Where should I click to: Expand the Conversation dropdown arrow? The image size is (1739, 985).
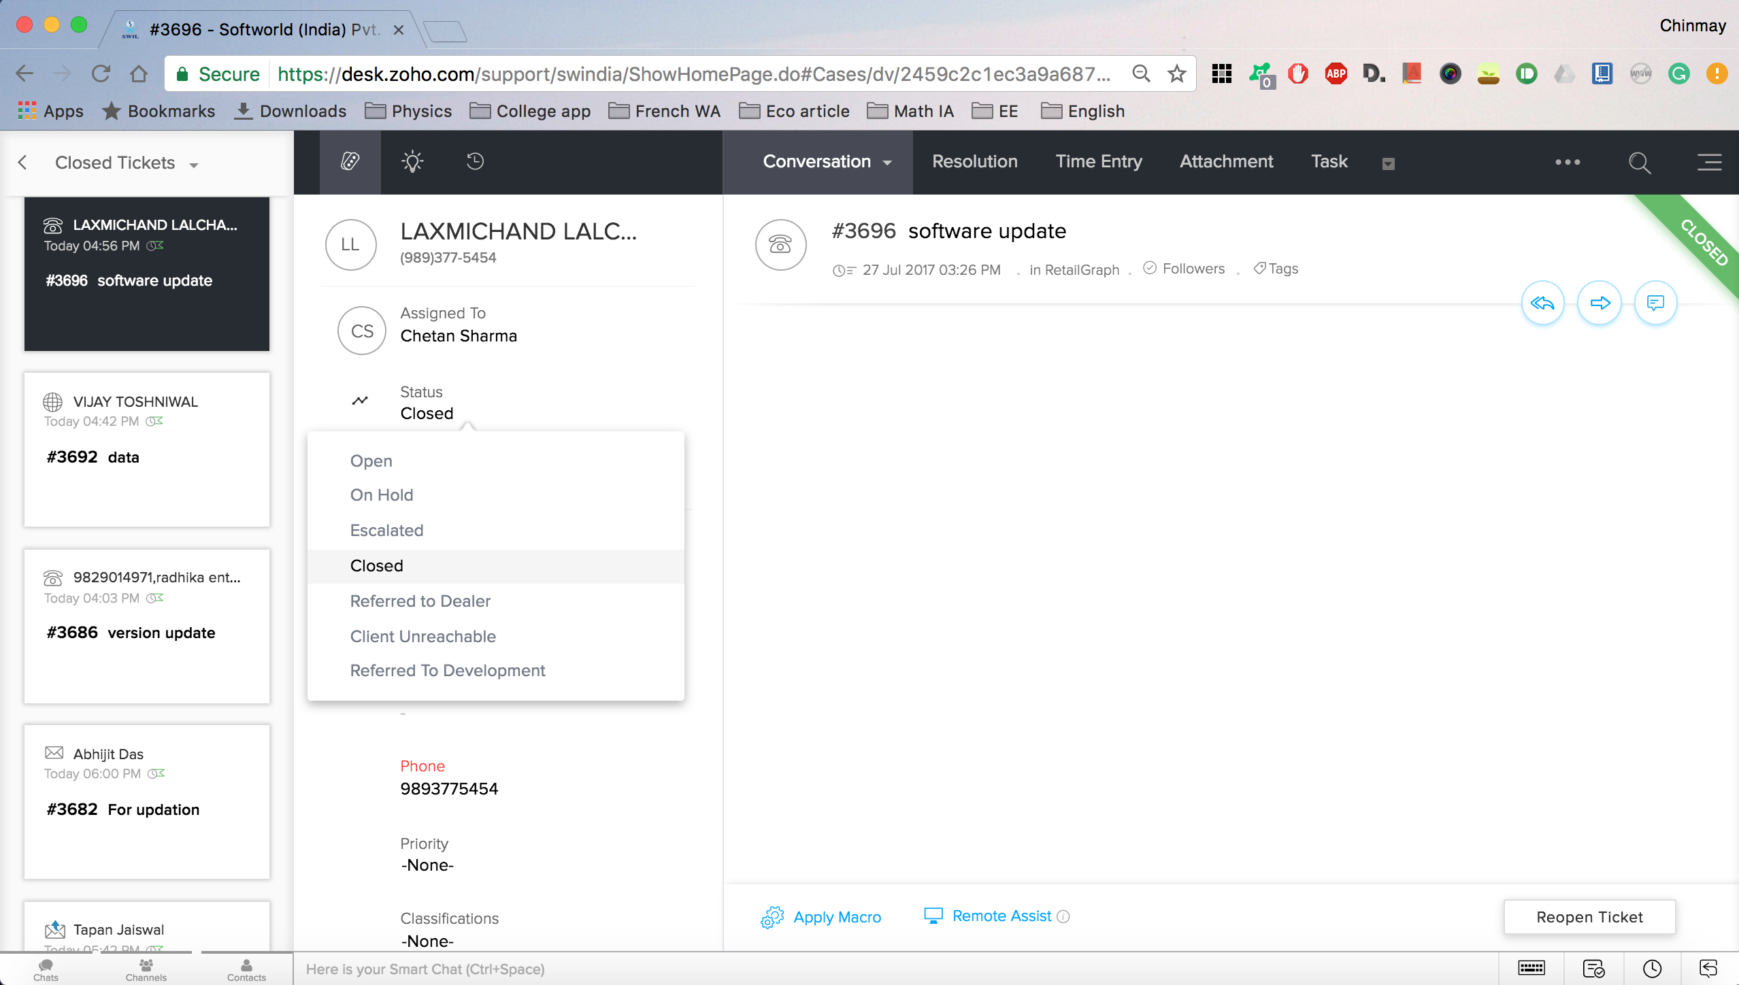point(887,163)
